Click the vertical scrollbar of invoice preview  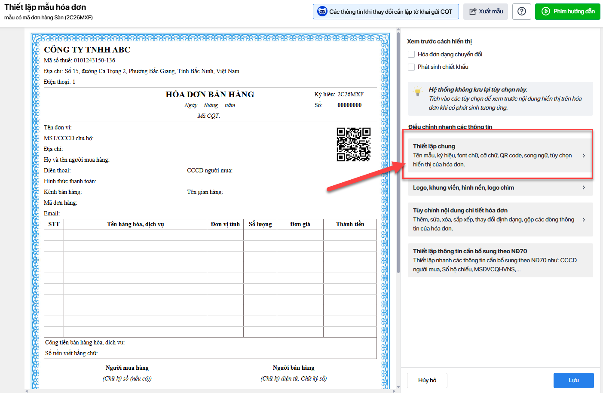point(398,150)
